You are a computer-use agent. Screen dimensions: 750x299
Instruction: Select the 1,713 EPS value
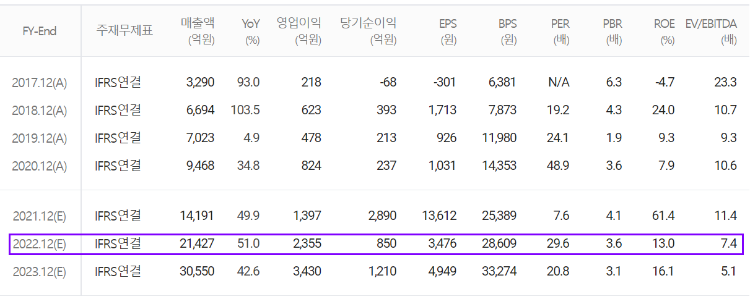coord(442,110)
